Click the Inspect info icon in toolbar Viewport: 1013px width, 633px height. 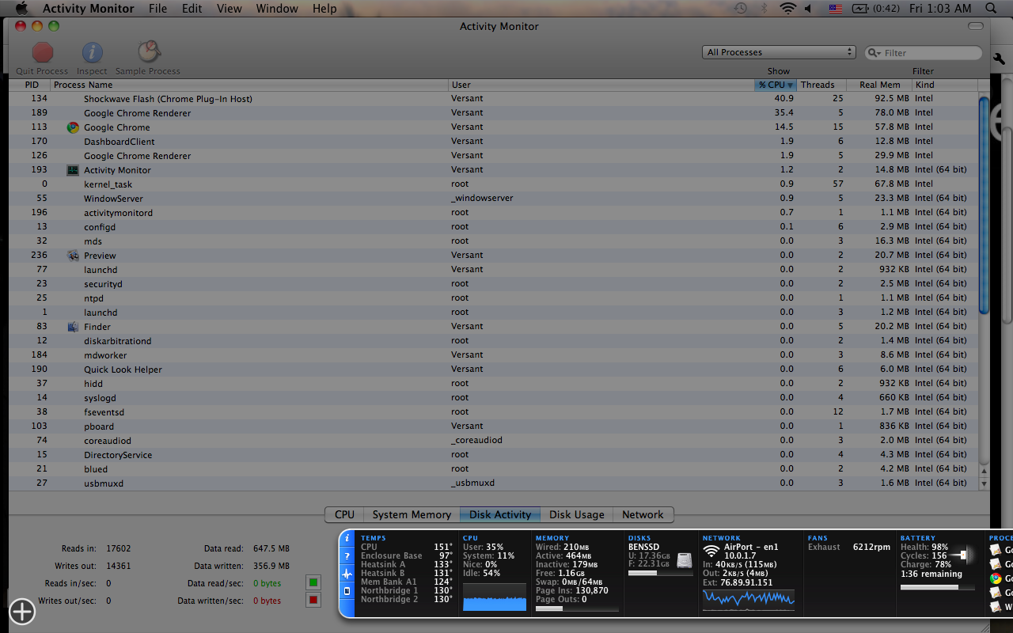pyautogui.click(x=93, y=53)
